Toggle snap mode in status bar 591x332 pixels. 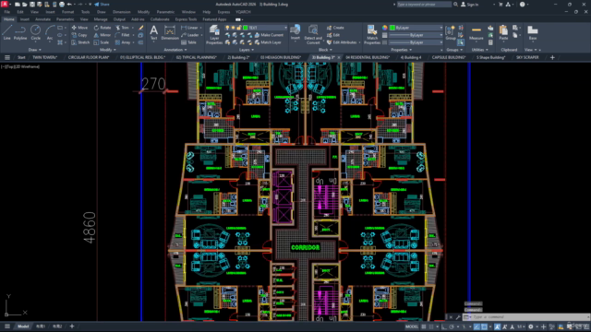(431, 326)
